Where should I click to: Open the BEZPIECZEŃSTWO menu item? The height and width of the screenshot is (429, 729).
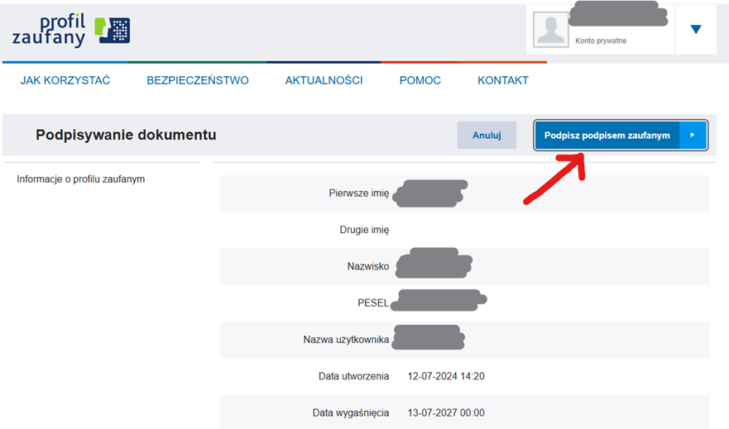(197, 80)
